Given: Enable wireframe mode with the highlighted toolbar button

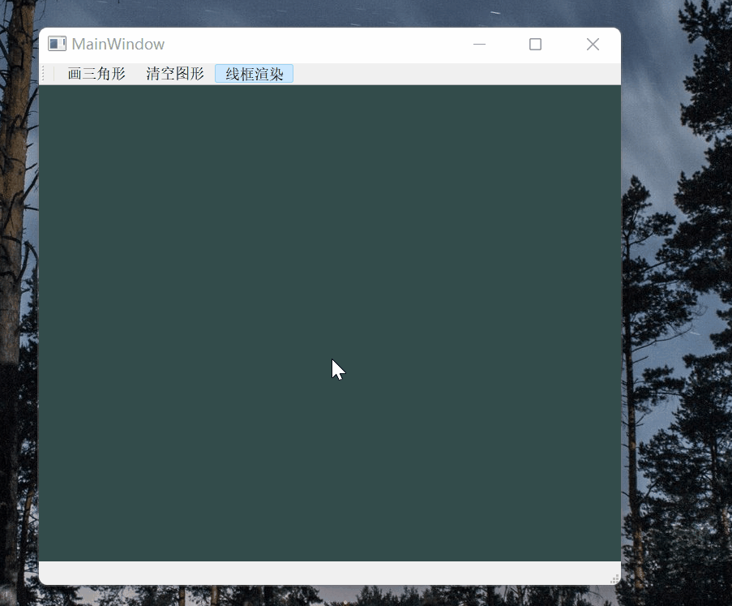Looking at the screenshot, I should tap(253, 73).
